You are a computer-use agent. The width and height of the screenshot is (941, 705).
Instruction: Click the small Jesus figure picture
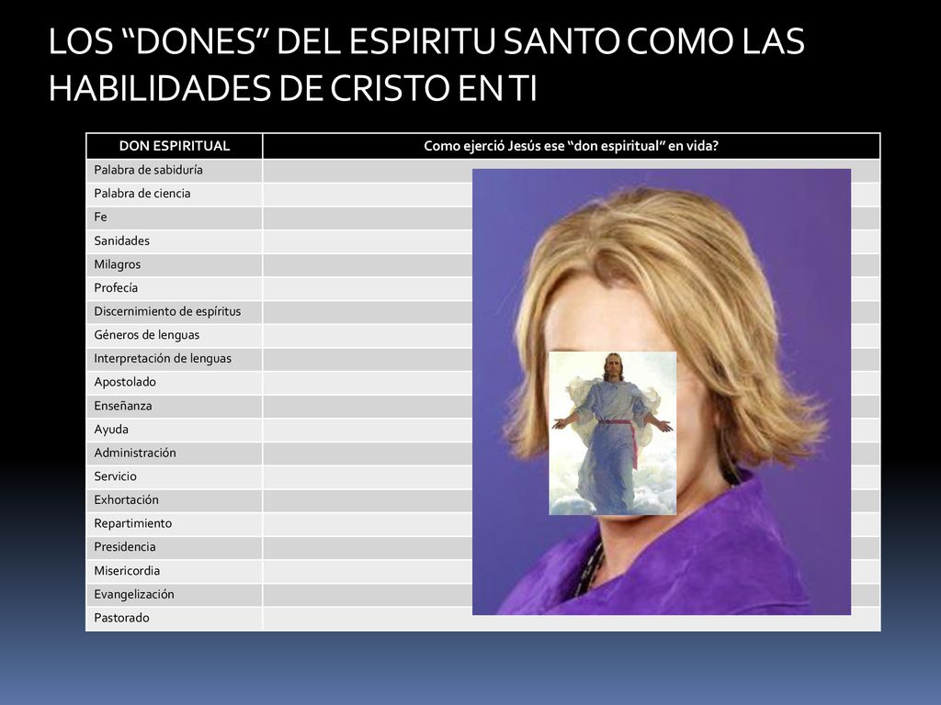[x=613, y=433]
